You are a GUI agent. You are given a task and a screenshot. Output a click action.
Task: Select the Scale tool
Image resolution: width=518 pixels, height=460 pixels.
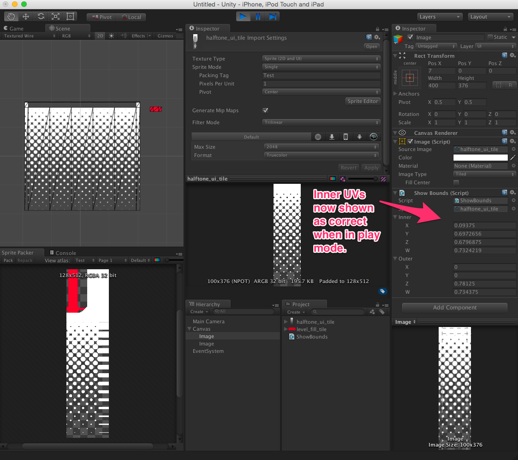pyautogui.click(x=55, y=17)
